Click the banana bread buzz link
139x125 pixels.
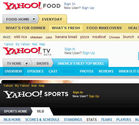tap(66, 37)
